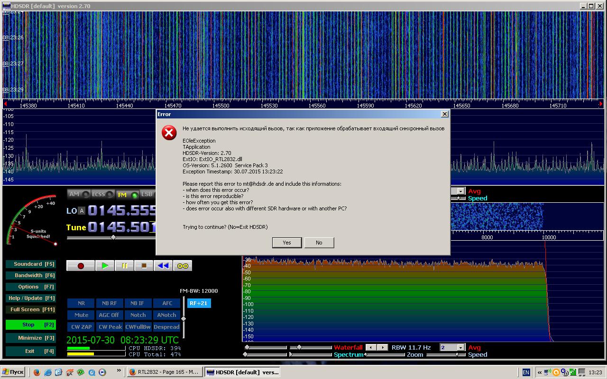The height and width of the screenshot is (379, 607).
Task: Expand hidden system tray icons
Action: (539, 372)
